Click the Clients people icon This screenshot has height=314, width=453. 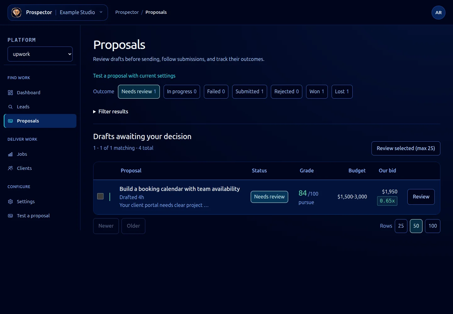pos(10,168)
